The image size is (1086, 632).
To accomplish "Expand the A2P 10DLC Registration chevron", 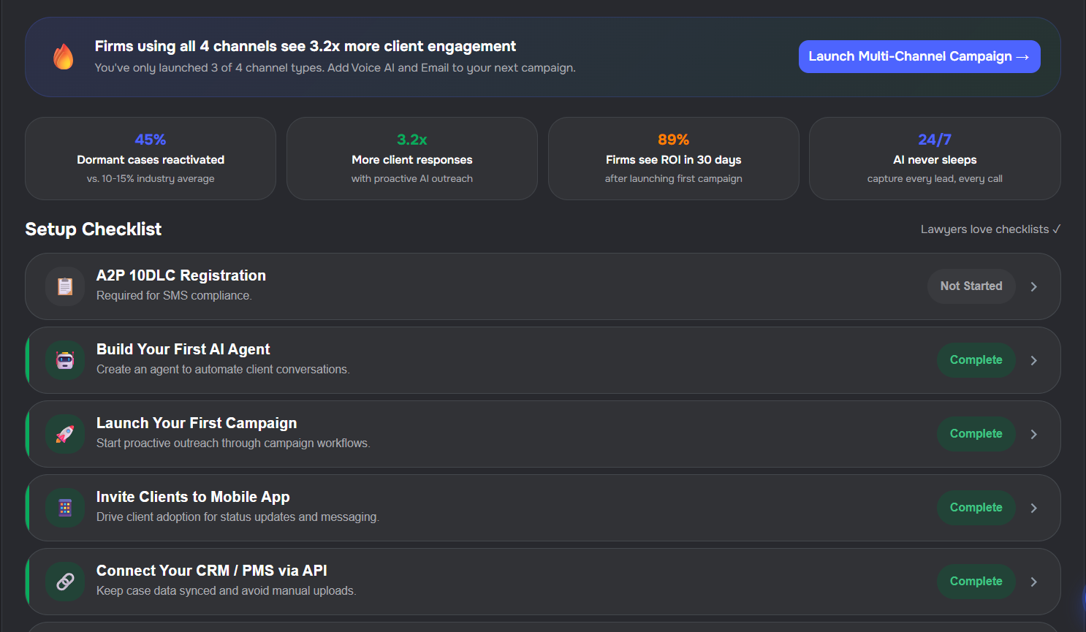I will [1033, 286].
